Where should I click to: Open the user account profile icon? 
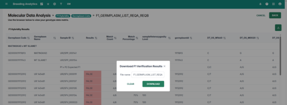280,4
